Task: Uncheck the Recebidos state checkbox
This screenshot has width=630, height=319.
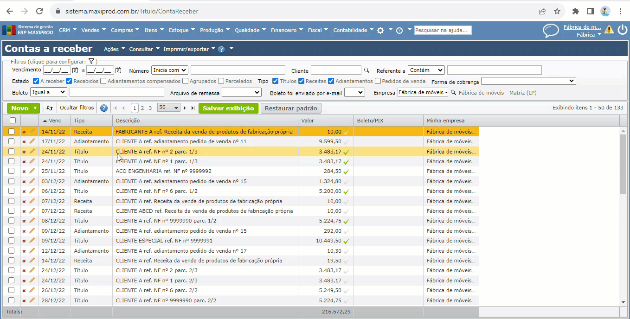Action: (69, 81)
